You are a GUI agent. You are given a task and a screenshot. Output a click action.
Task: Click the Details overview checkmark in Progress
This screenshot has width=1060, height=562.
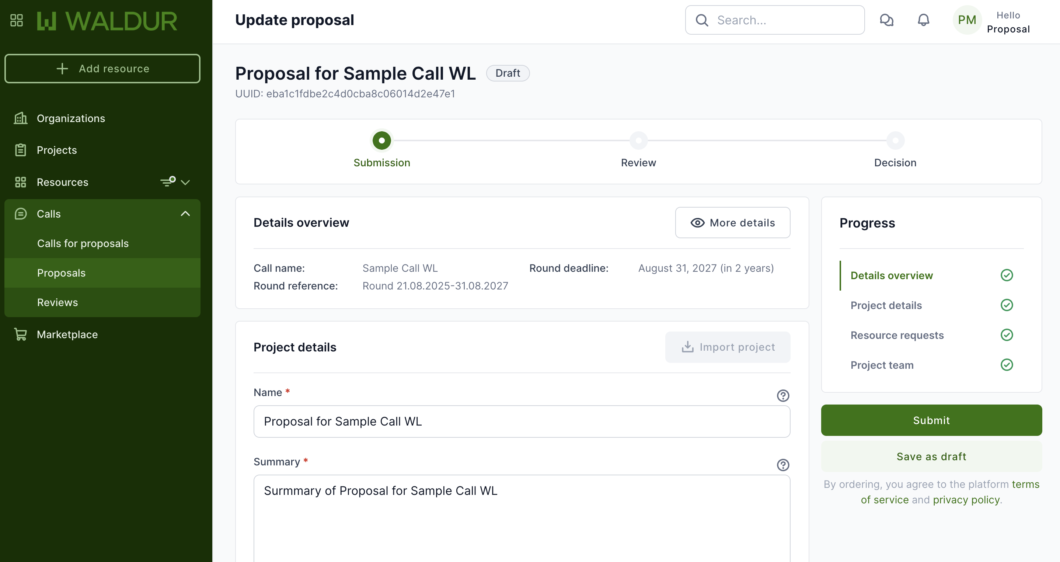[1007, 275]
